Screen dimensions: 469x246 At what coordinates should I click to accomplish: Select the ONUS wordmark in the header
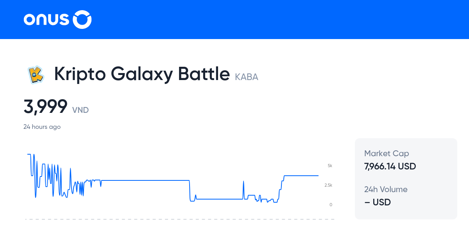[x=47, y=19]
